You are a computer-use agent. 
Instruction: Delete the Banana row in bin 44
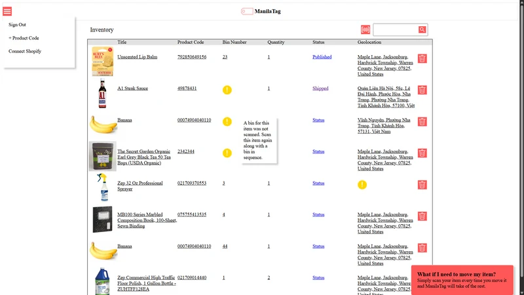coord(422,248)
